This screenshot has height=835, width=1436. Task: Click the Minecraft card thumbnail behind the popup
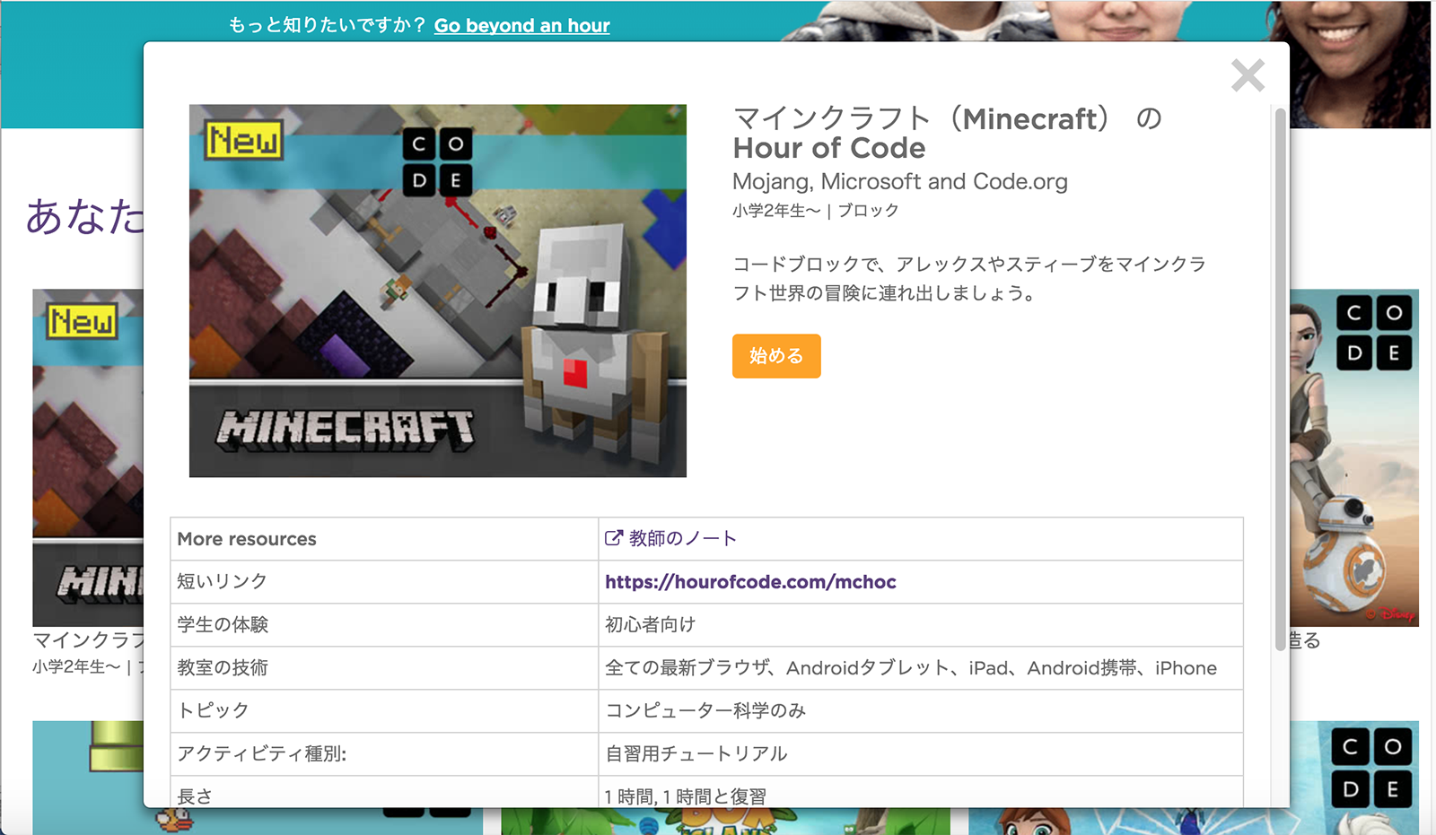click(88, 457)
